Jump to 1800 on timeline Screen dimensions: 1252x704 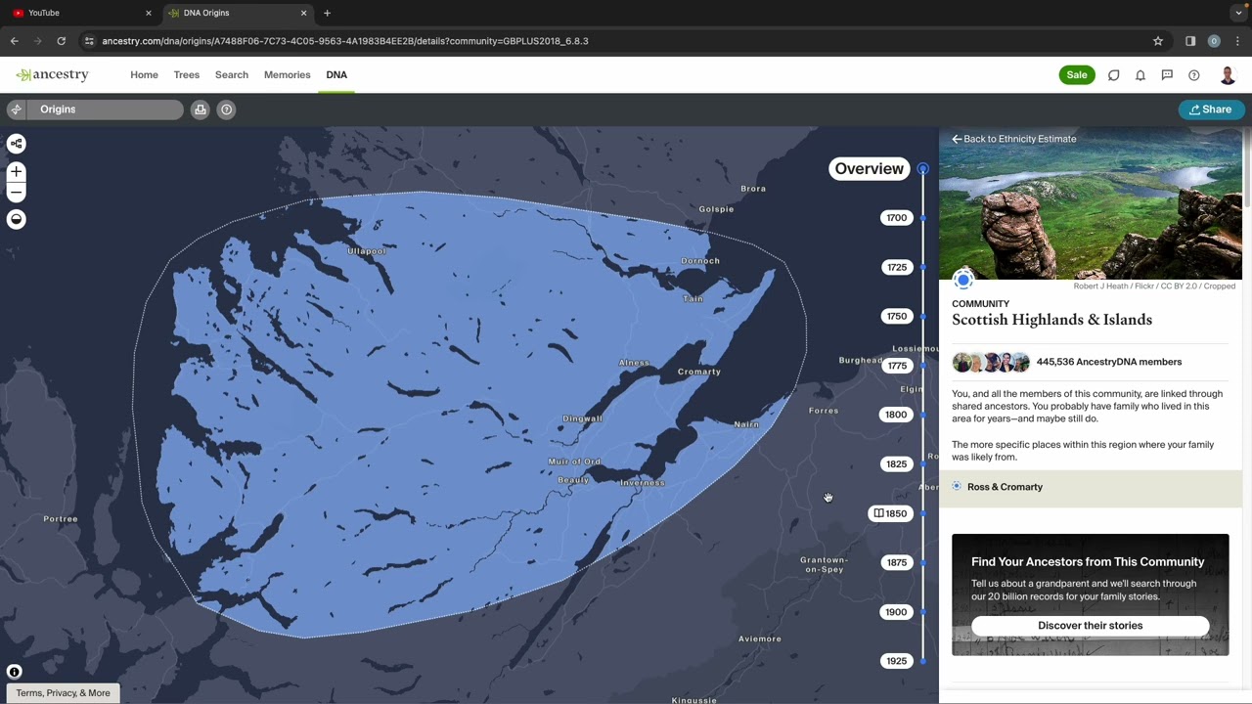click(x=896, y=415)
